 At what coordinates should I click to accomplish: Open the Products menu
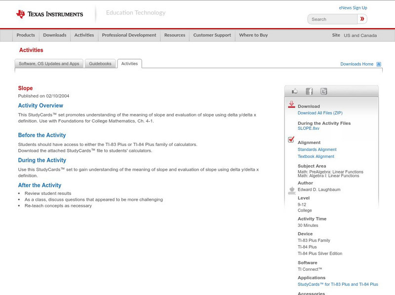tap(26, 36)
